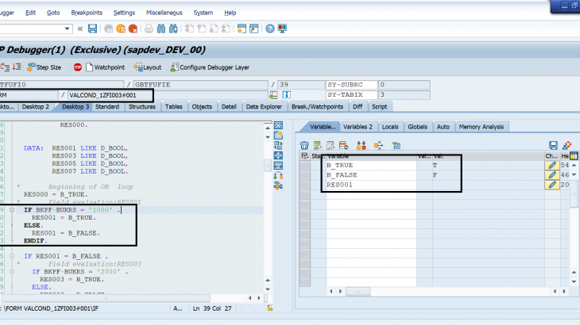Open the Locals tab
The image size is (580, 325).
click(x=390, y=127)
